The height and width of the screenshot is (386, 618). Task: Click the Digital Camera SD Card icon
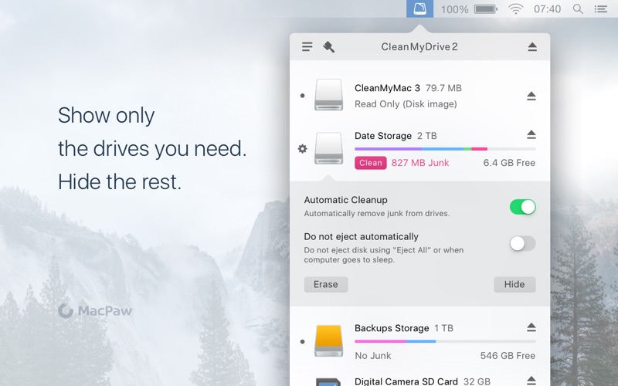click(329, 381)
